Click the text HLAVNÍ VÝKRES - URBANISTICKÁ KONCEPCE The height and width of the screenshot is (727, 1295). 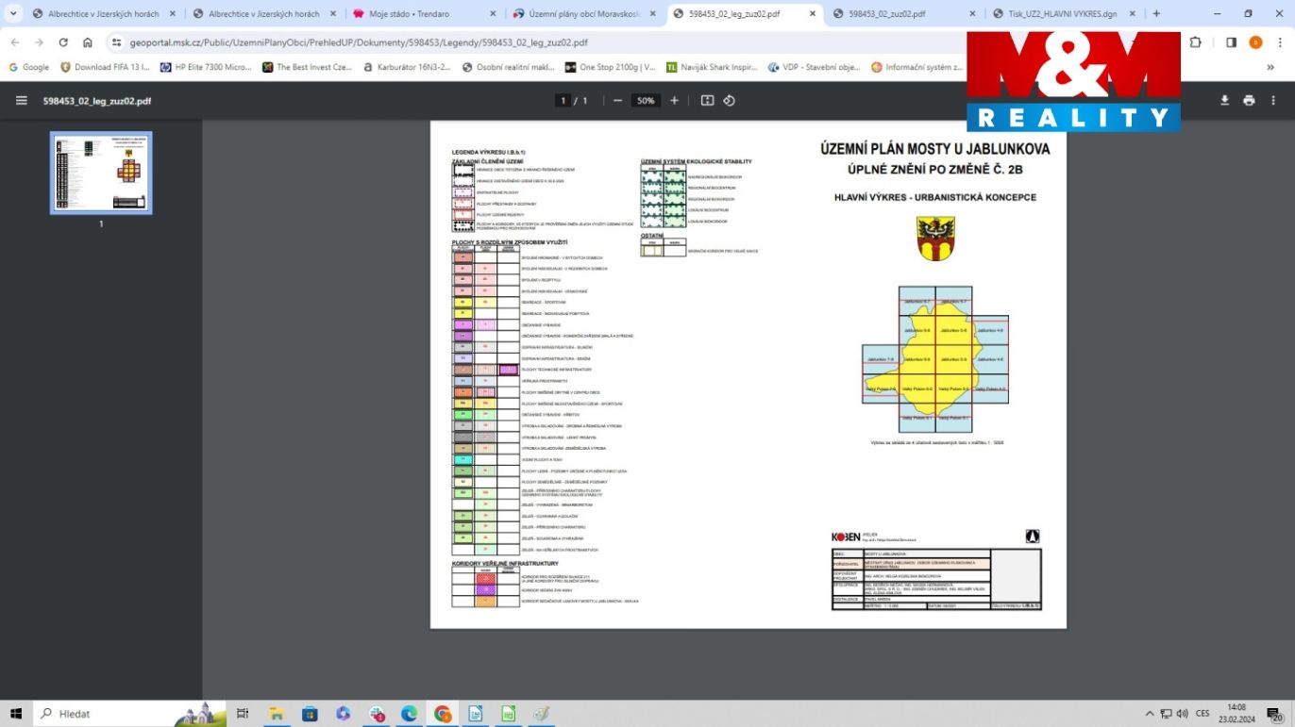[934, 197]
